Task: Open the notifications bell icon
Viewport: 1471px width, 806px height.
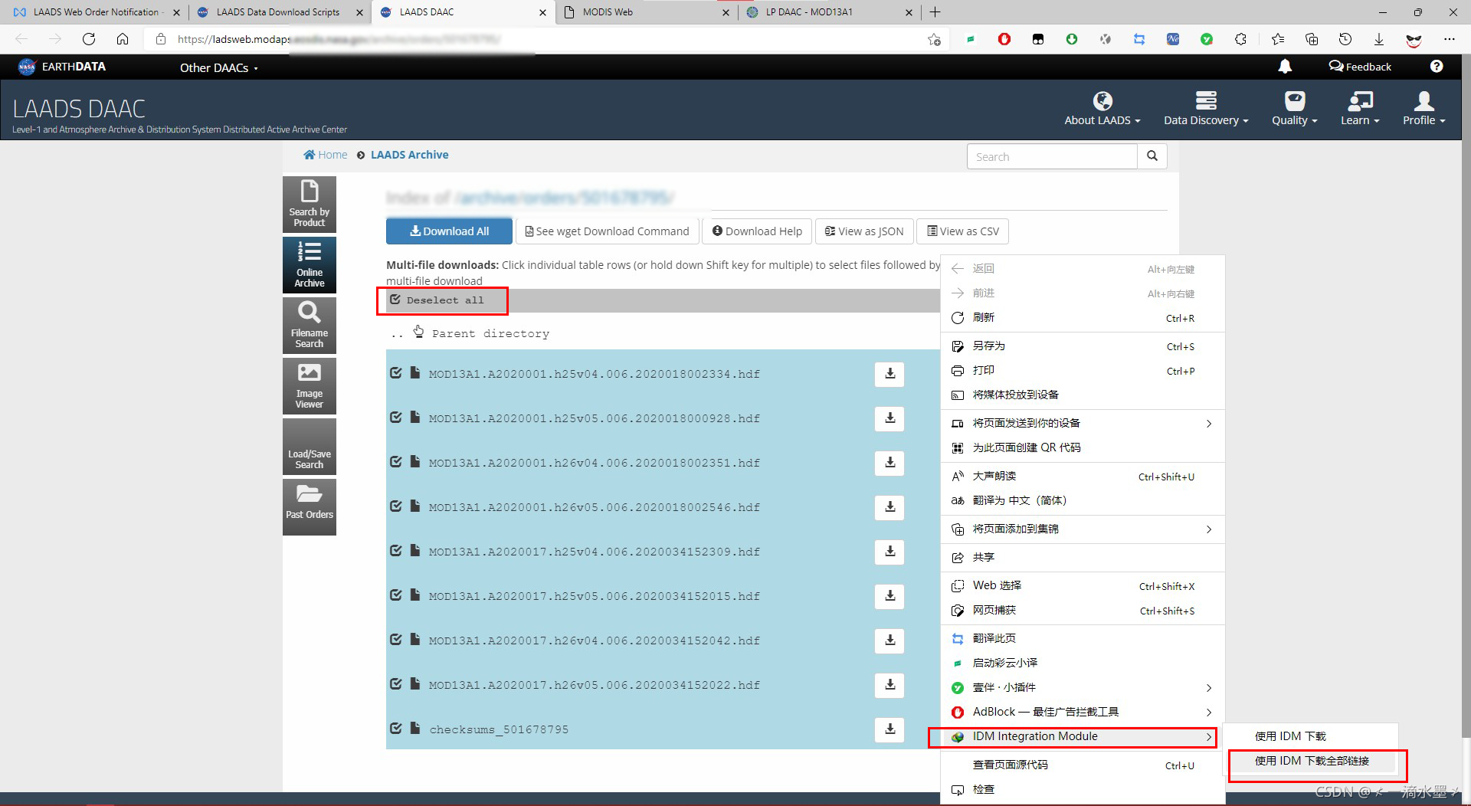Action: pos(1285,67)
